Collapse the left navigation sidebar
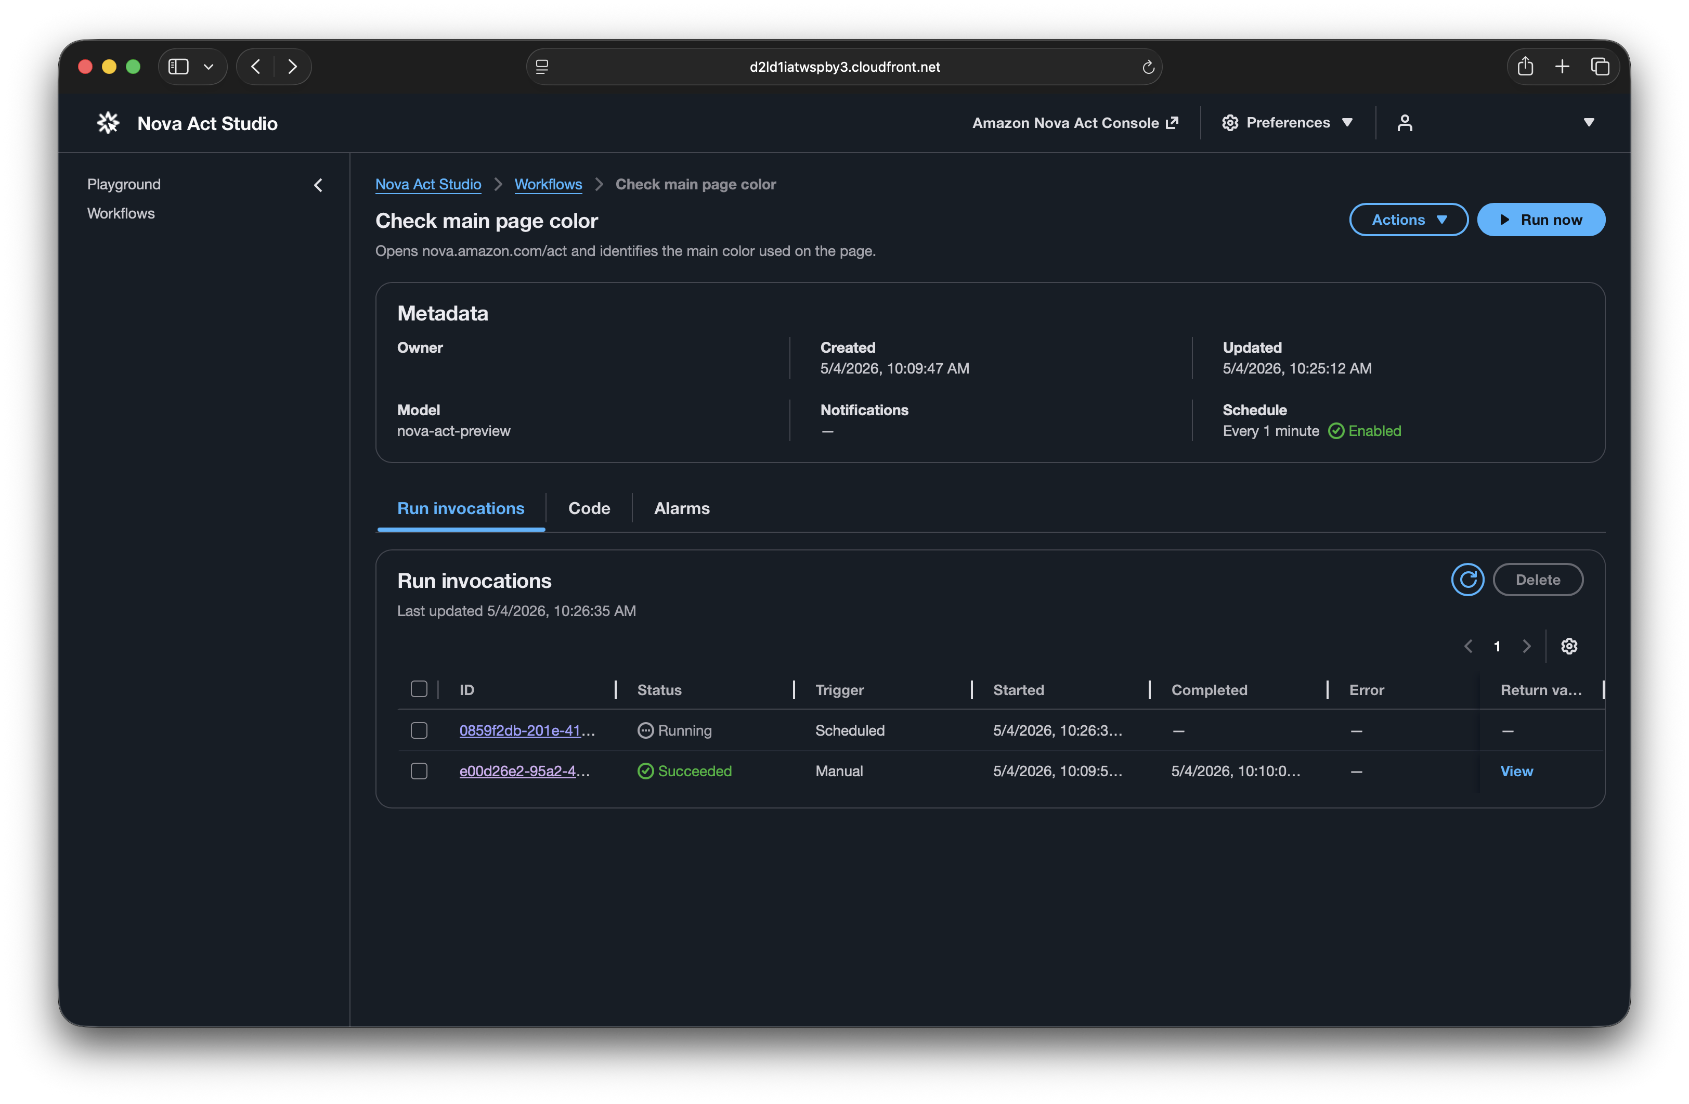 pos(318,185)
